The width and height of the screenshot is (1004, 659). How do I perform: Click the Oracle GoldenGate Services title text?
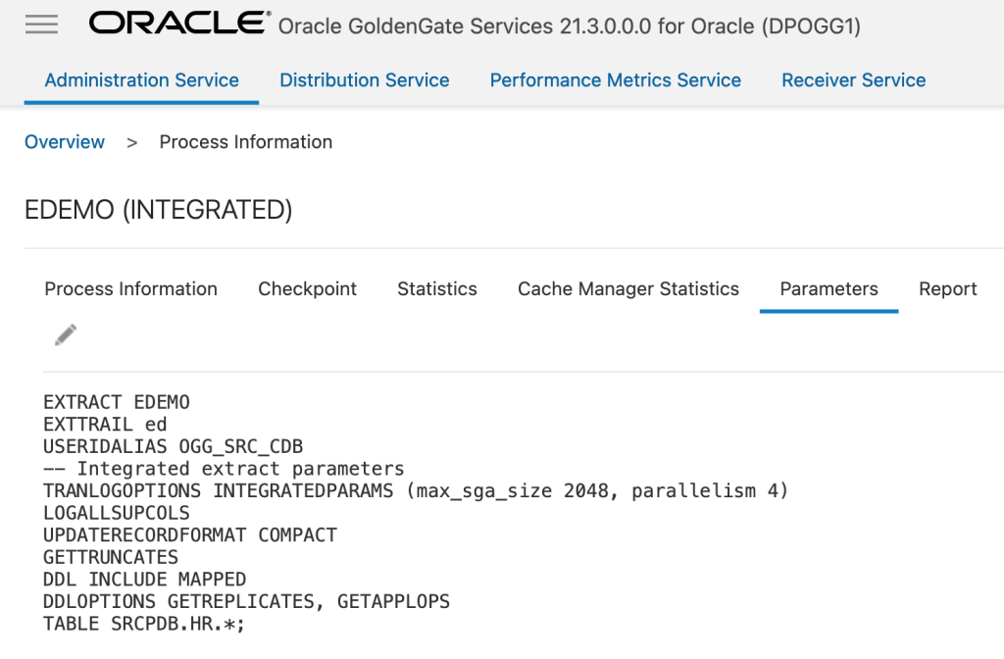click(x=569, y=26)
